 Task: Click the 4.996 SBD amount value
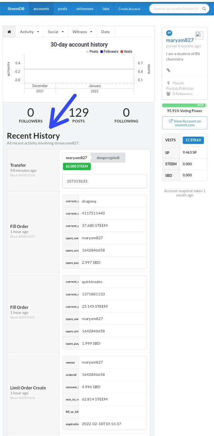point(91,387)
